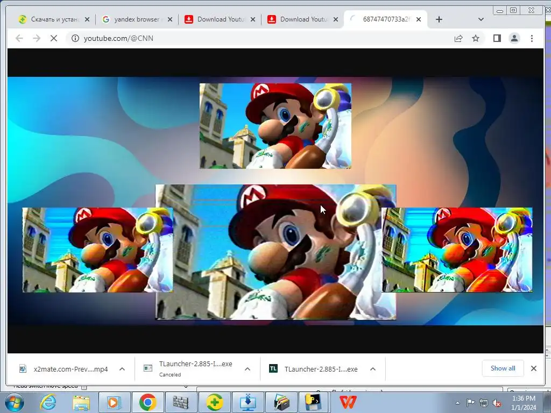Screen dimensions: 551x413
Task: Open Action Center flag icon
Action: point(470,403)
